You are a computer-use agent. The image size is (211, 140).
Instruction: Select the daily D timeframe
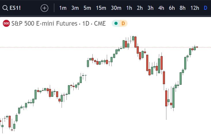206,8
